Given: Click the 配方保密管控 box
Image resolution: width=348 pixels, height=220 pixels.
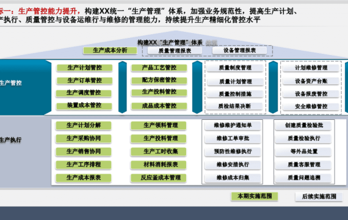Looking at the screenshot, I should (159, 80).
